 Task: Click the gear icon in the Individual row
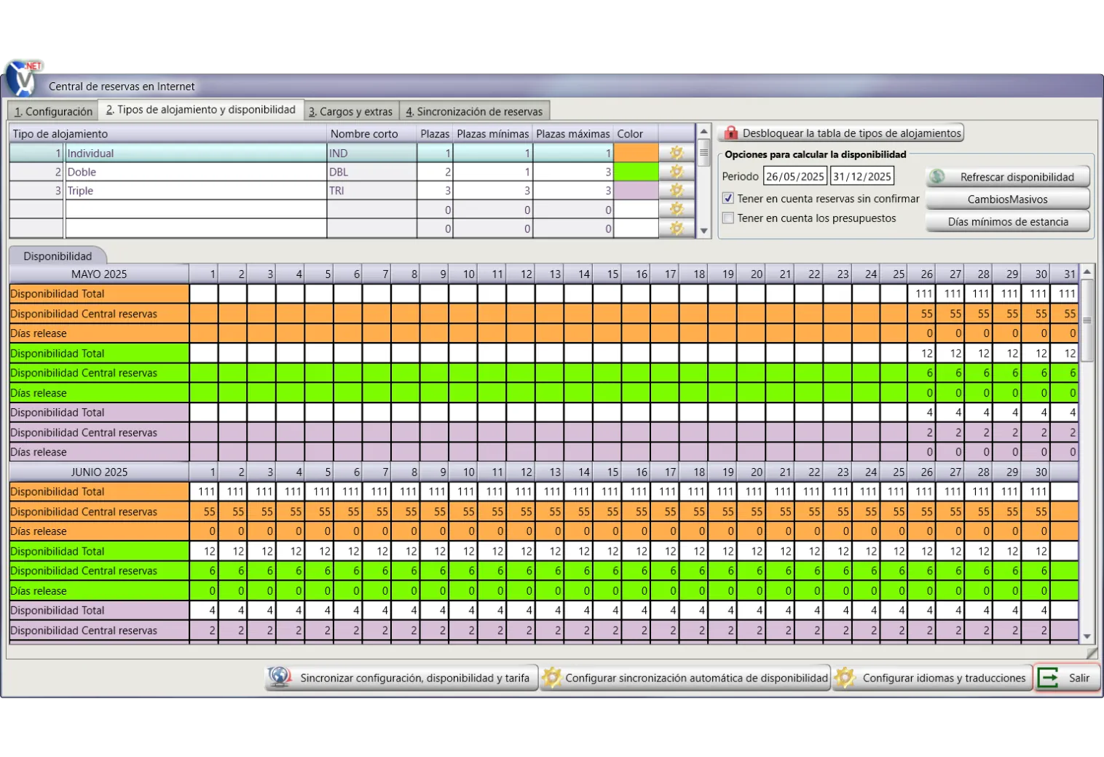tap(677, 153)
